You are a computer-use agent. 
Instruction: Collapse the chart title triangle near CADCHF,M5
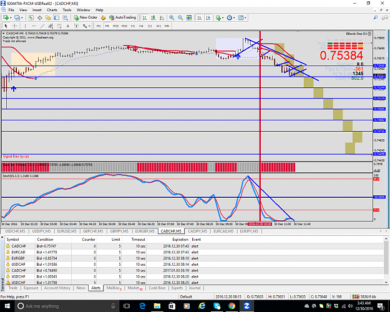tap(4, 33)
